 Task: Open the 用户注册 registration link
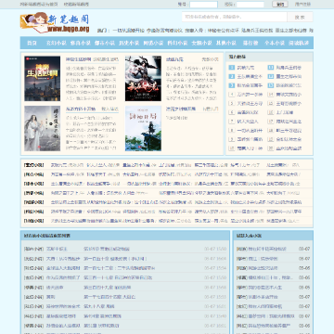(x=302, y=5)
